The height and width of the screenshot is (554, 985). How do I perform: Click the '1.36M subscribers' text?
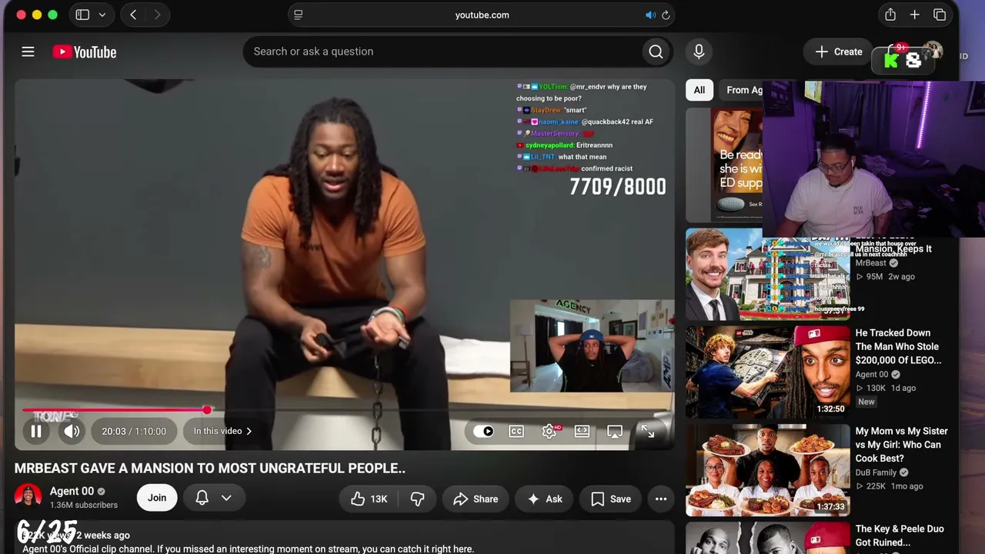coord(84,505)
